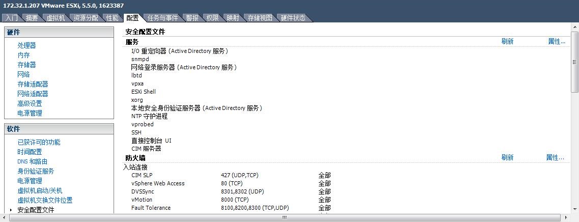The height and width of the screenshot is (222, 579).
Task: Open the 权限 tab
Action: (x=213, y=18)
